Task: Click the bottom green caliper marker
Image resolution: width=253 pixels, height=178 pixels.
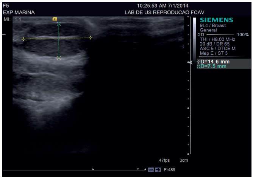Action: pos(58,58)
